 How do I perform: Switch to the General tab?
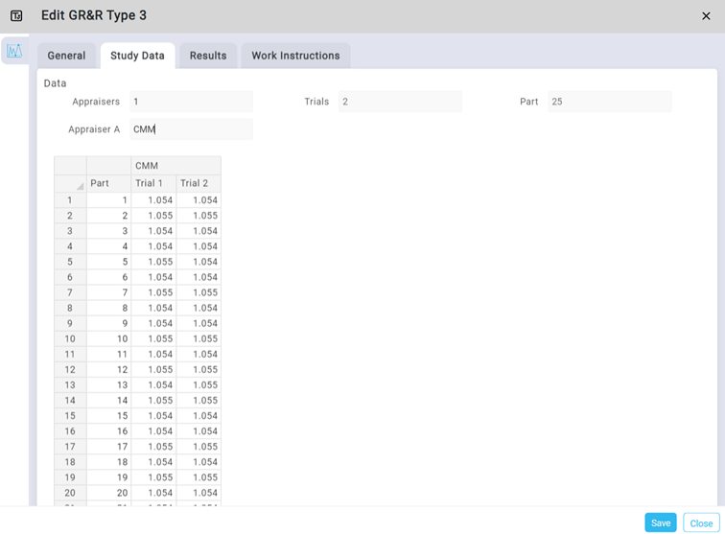tap(66, 56)
